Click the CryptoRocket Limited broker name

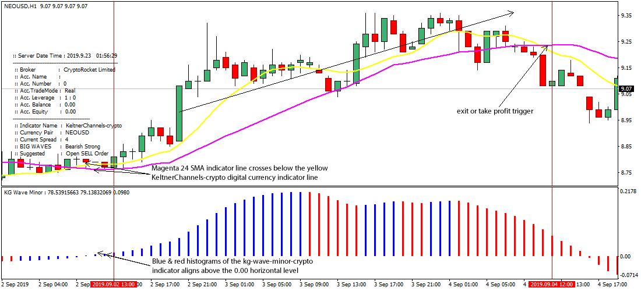click(x=90, y=69)
